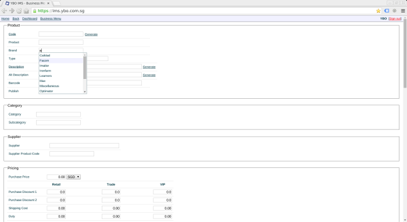Viewport: 407px width, 222px height.
Task: Generate a product code
Action: click(x=91, y=34)
